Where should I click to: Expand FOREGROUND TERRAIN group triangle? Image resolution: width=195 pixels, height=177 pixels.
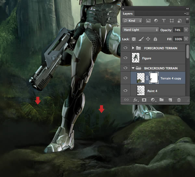point(133,48)
